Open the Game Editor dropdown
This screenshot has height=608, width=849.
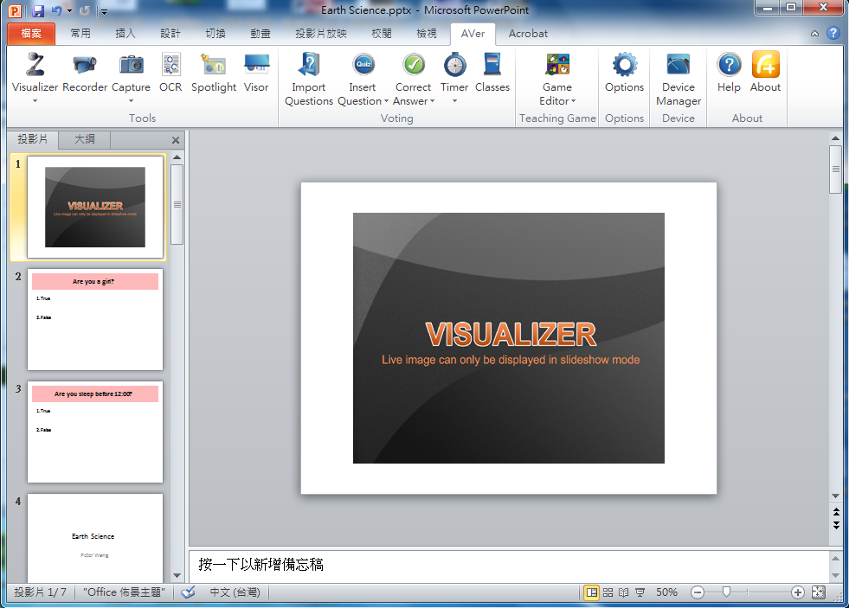pos(573,101)
